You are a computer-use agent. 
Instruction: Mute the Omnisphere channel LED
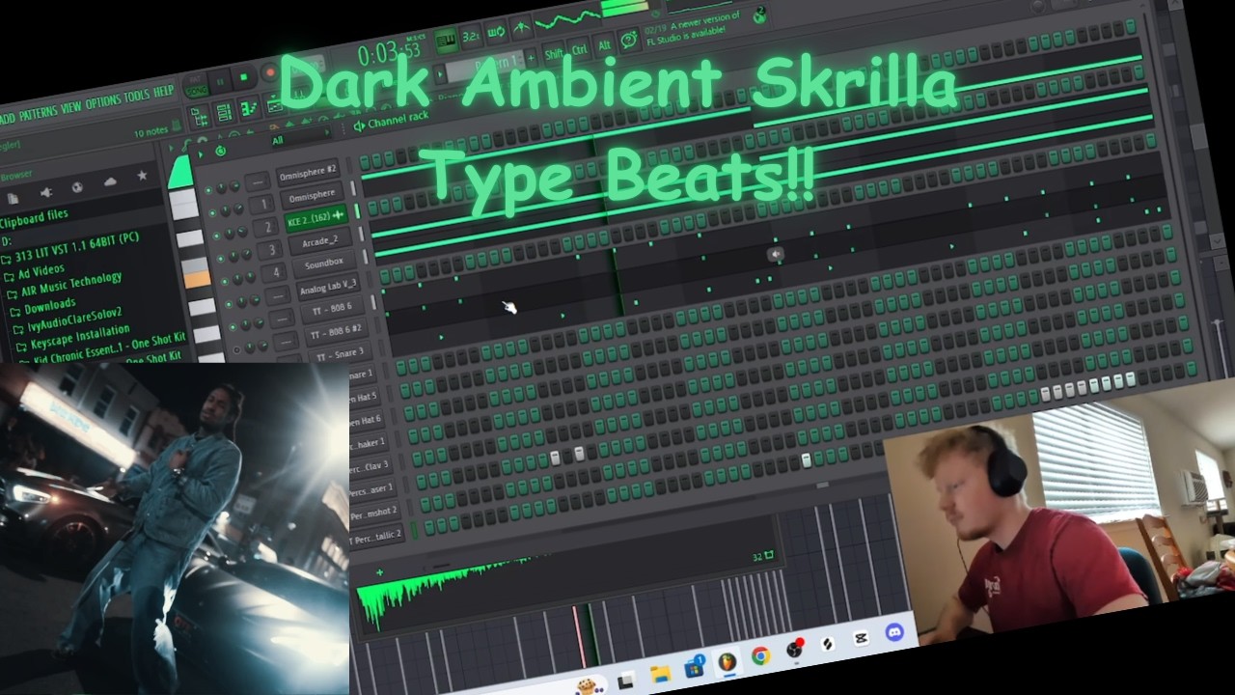pos(212,213)
